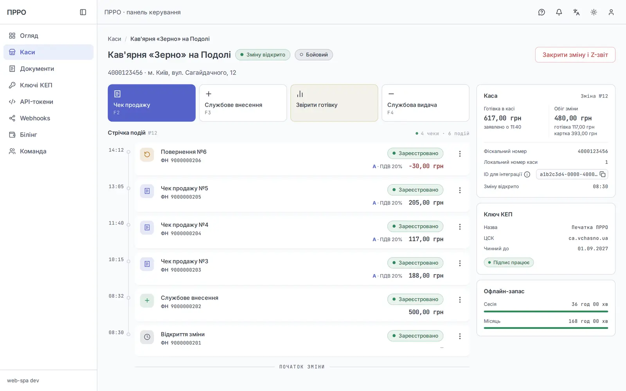Click the Місяць offline reserve progress bar
The height and width of the screenshot is (391, 626).
546,328
